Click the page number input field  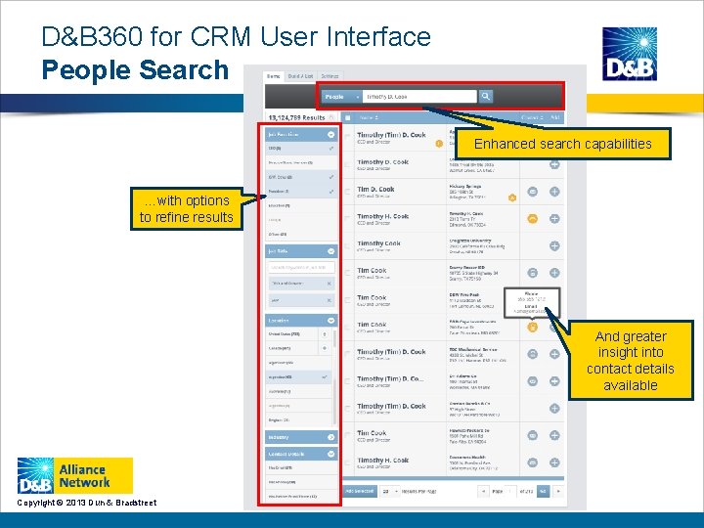pos(511,491)
